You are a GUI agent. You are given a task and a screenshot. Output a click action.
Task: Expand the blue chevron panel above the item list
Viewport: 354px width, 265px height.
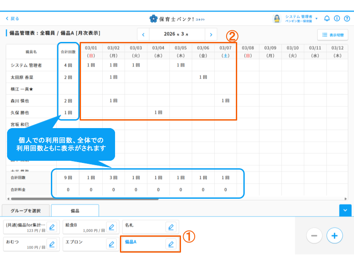[345, 211]
